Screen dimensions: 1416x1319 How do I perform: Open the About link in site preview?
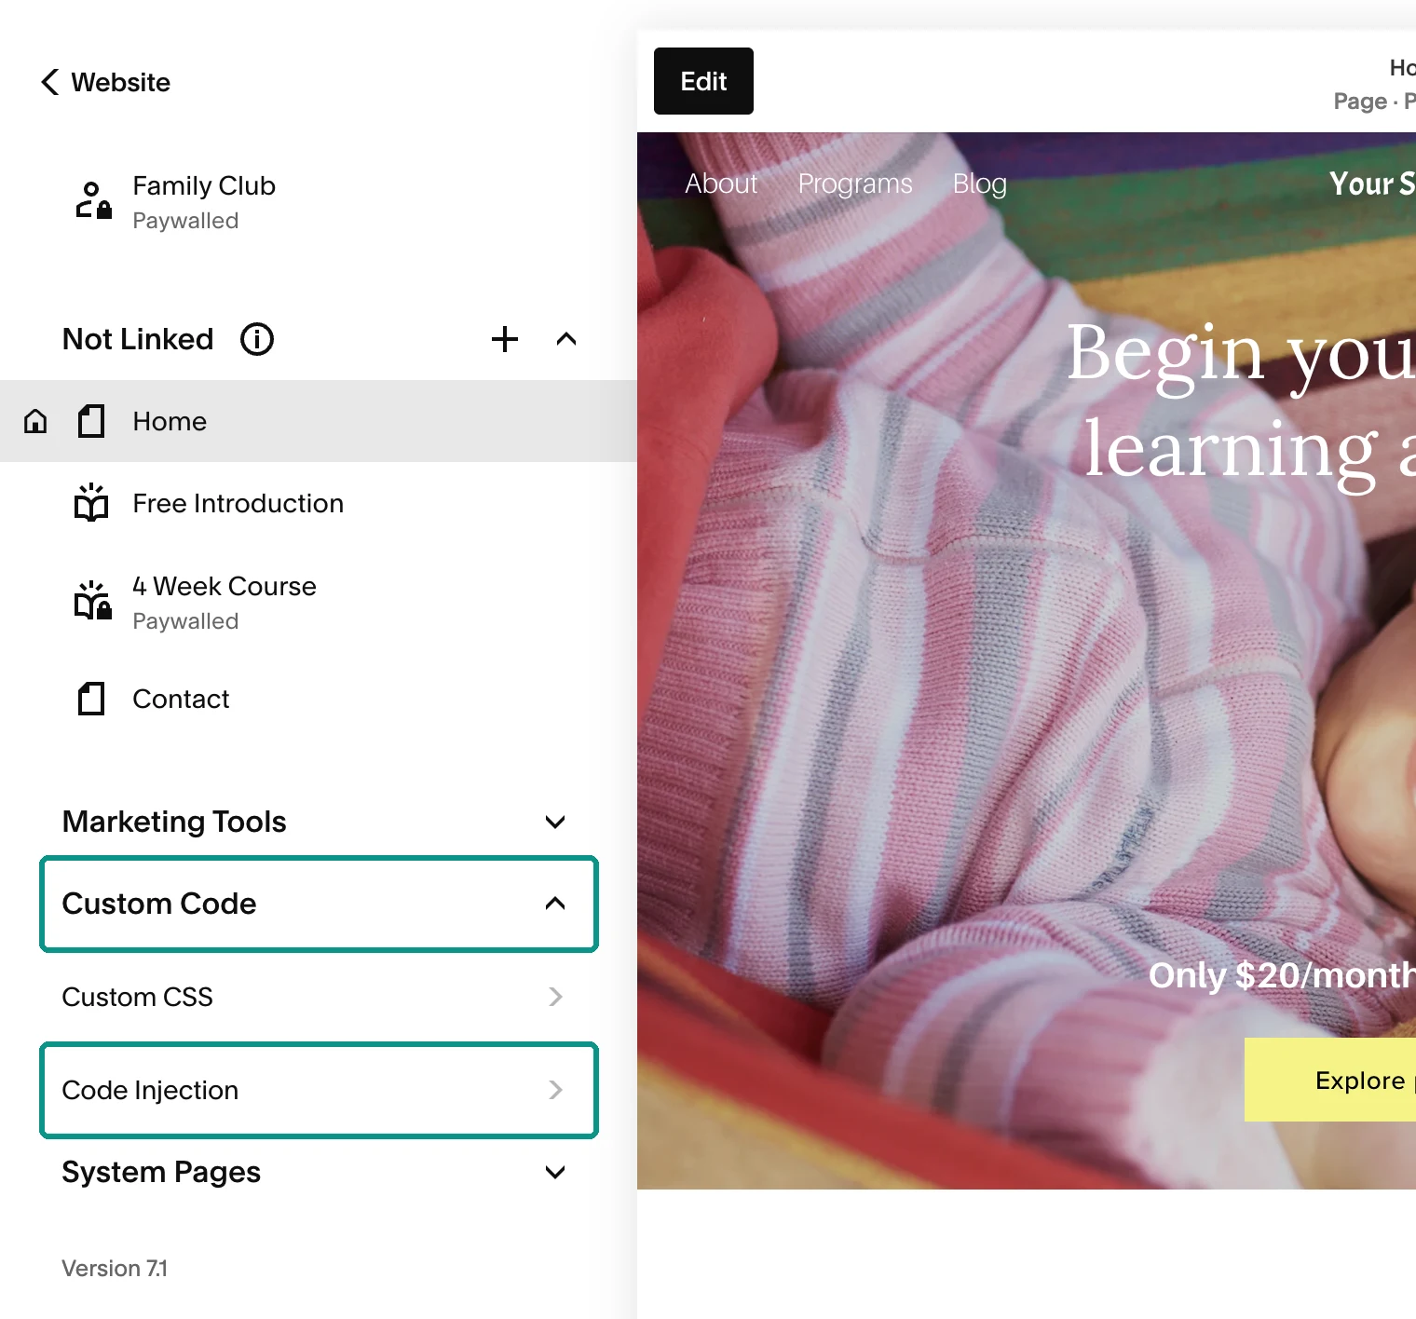[721, 184]
